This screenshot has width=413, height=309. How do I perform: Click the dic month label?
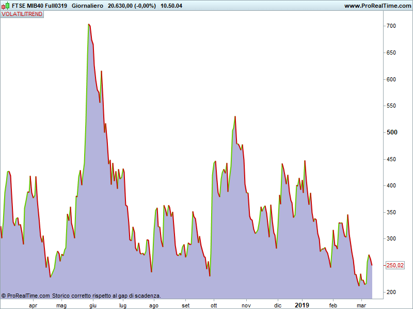[x=278, y=305]
